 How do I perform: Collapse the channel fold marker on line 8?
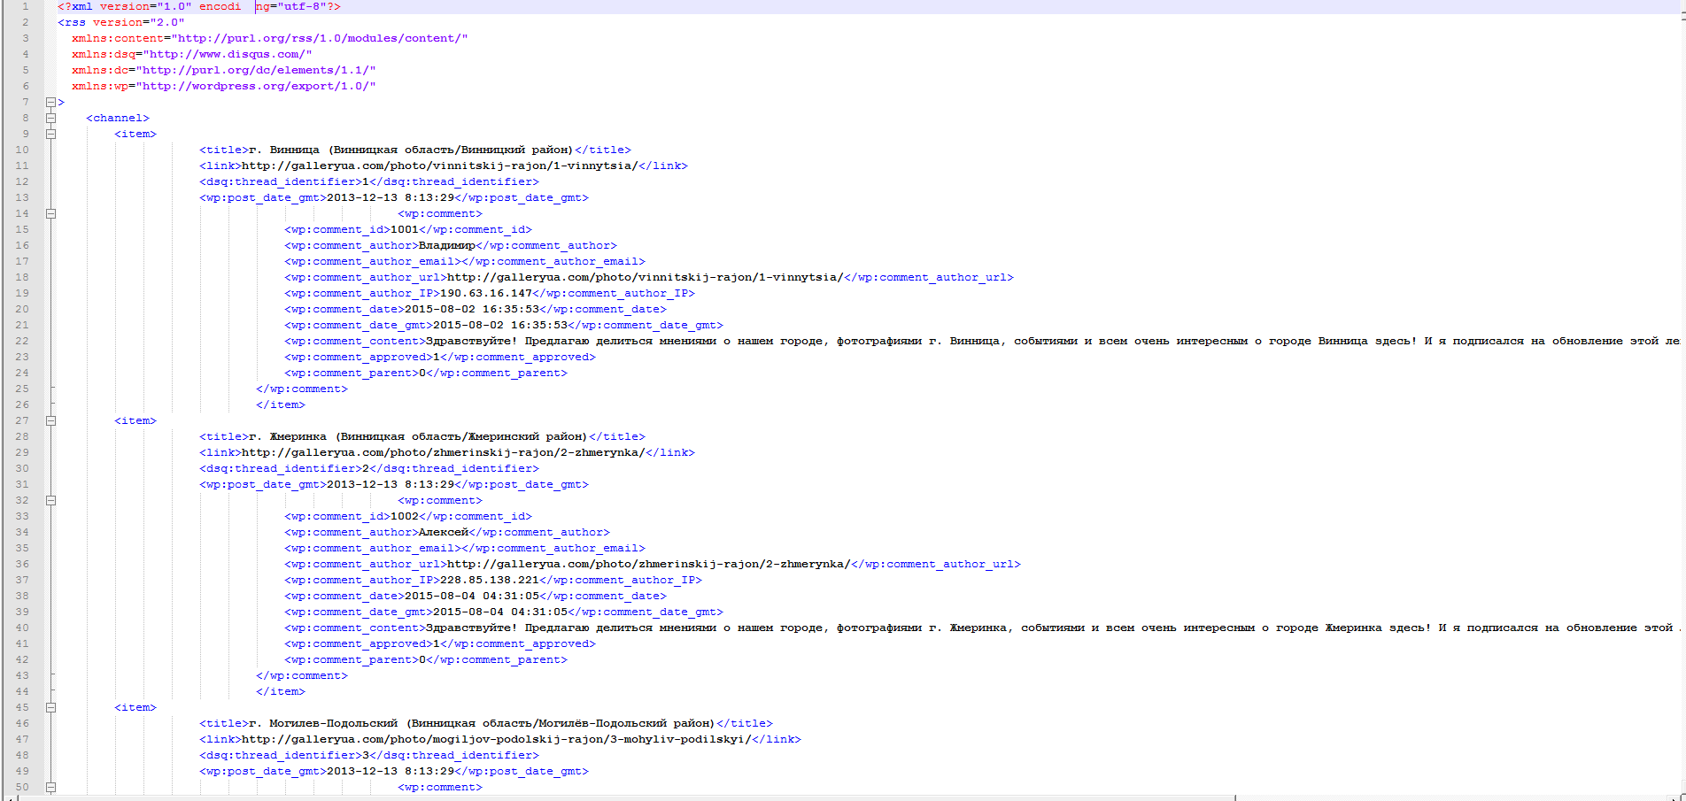(50, 118)
